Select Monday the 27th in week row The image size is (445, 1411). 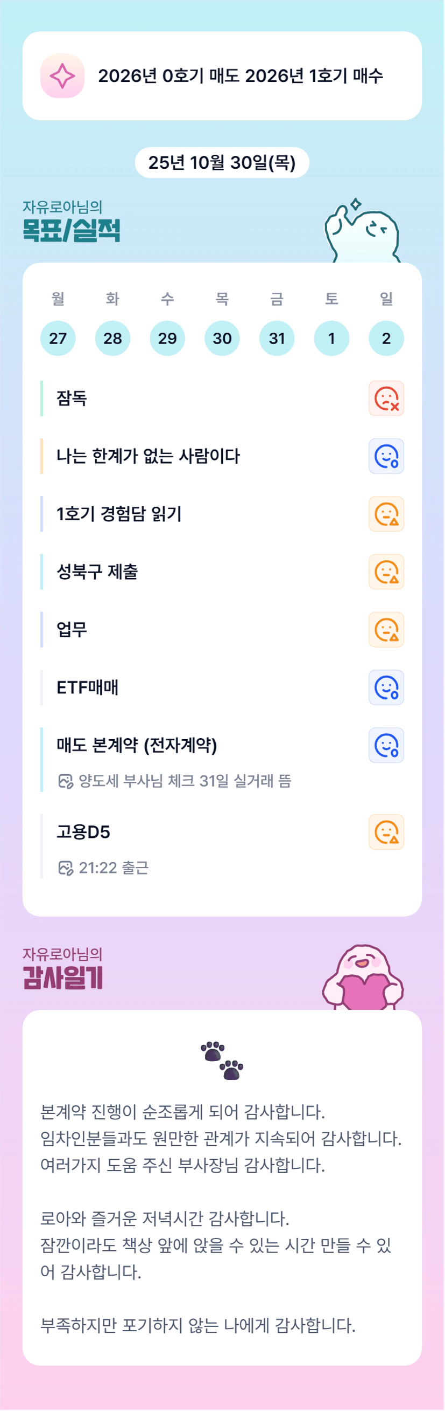(58, 339)
